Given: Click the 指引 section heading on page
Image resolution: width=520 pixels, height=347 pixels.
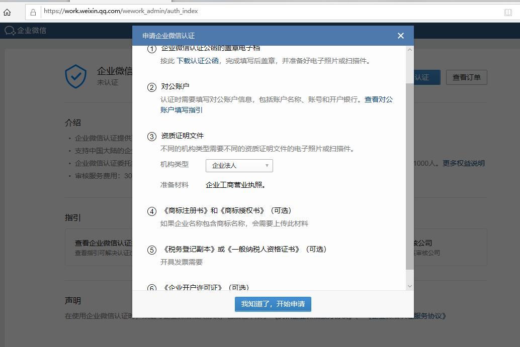Looking at the screenshot, I should [x=73, y=217].
